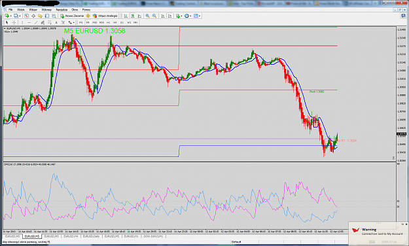Select the text tool
This screenshot has width=409, height=246.
tap(56, 22)
